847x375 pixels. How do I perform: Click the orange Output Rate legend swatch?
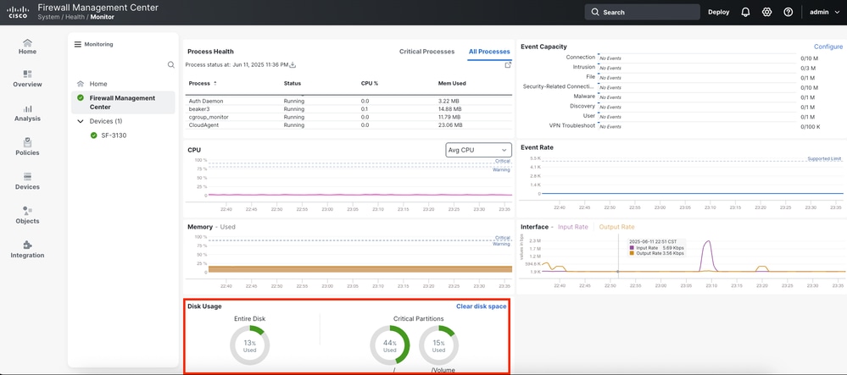pyautogui.click(x=632, y=253)
